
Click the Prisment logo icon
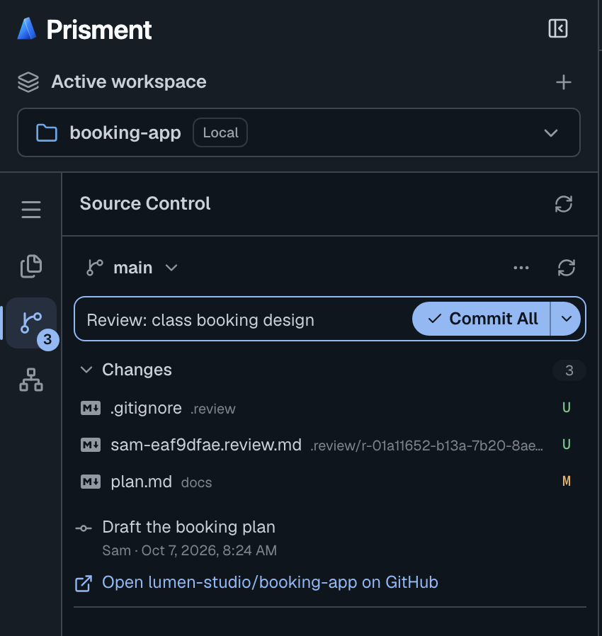coord(27,29)
